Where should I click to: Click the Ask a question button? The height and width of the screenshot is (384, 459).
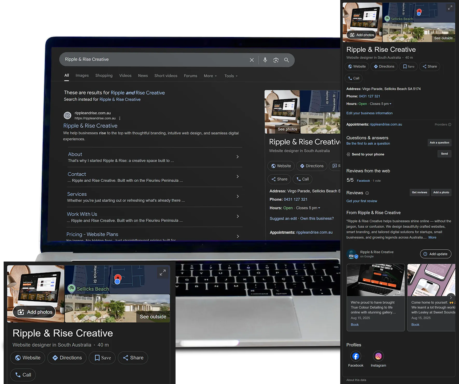(439, 143)
